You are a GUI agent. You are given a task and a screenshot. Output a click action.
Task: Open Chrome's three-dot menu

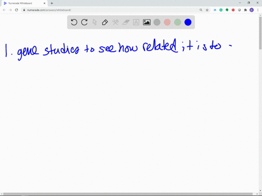click(x=258, y=10)
